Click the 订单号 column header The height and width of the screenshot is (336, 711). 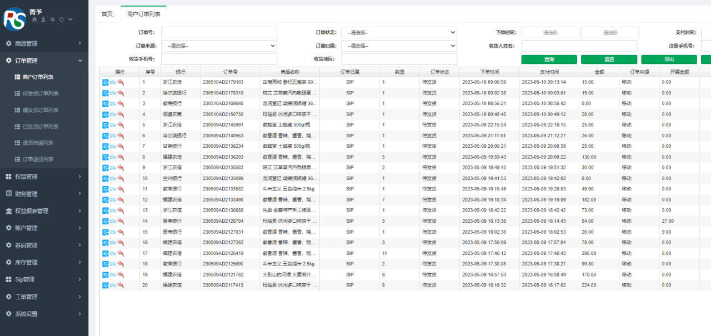pyautogui.click(x=230, y=72)
